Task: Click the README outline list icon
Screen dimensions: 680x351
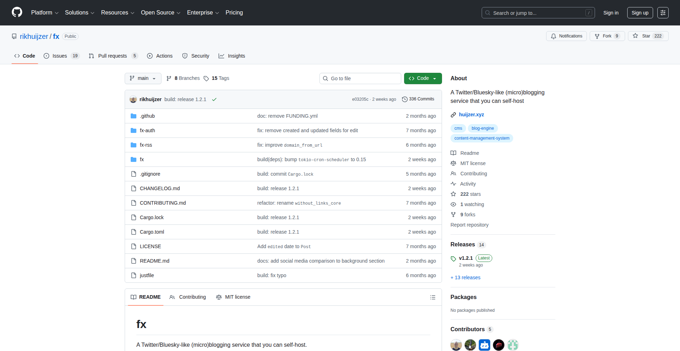Action: coord(432,297)
